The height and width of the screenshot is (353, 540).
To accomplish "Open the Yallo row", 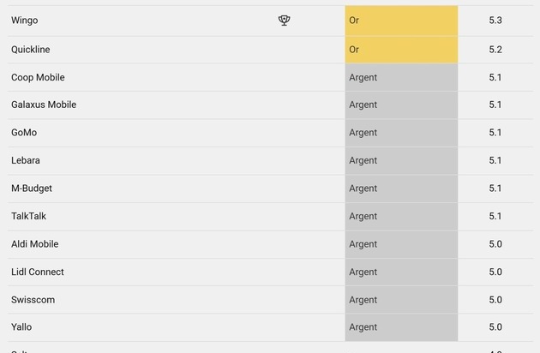I will tap(22, 327).
